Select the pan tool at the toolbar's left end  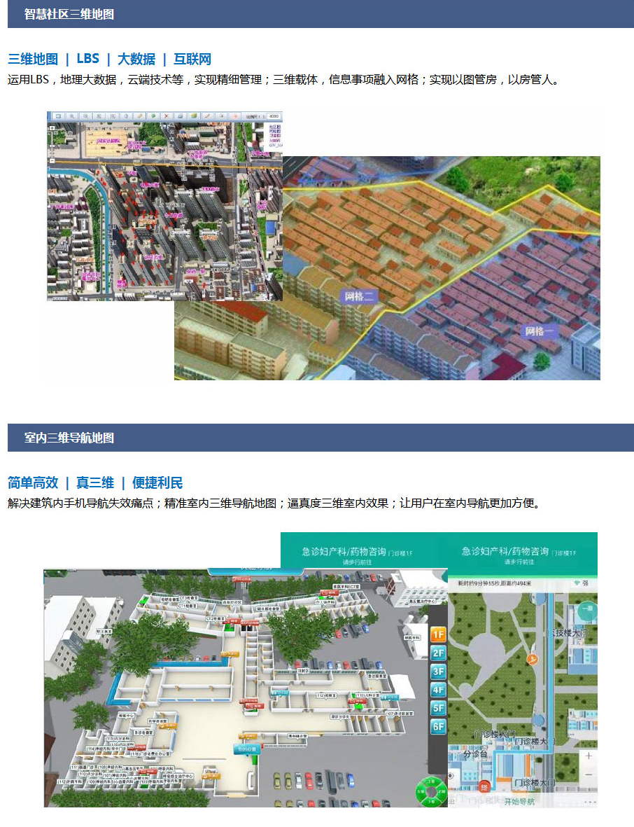58,116
